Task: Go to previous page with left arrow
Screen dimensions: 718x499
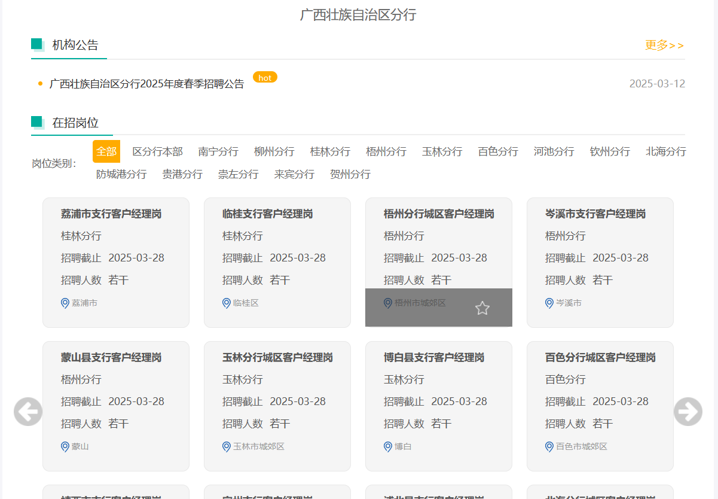Action: pos(28,412)
